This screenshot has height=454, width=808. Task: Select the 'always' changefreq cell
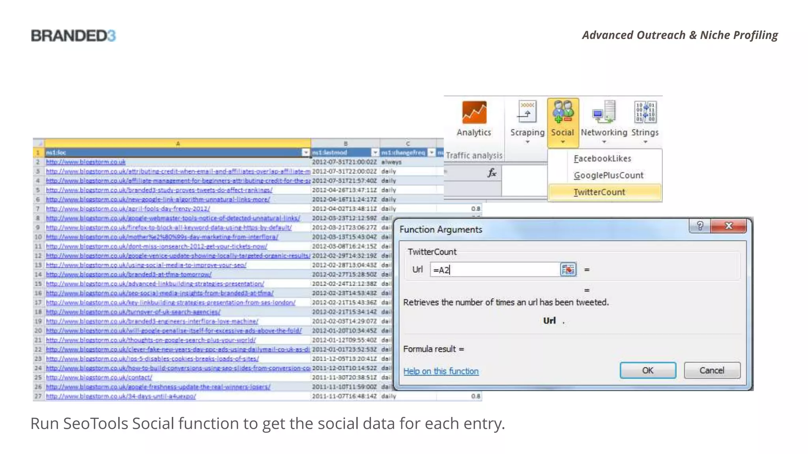click(408, 162)
